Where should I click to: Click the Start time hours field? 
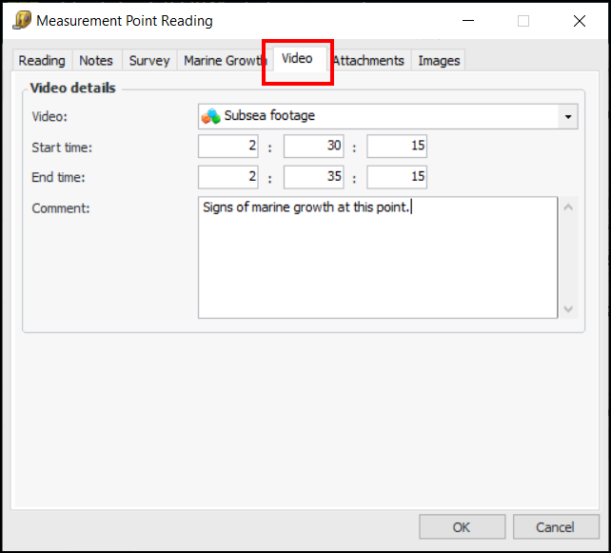(x=228, y=147)
